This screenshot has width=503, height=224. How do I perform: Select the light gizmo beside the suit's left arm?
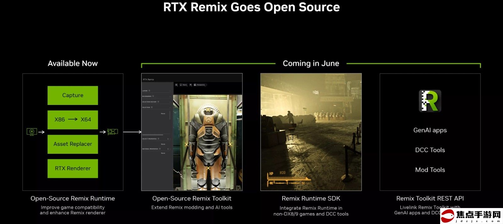tap(230, 144)
